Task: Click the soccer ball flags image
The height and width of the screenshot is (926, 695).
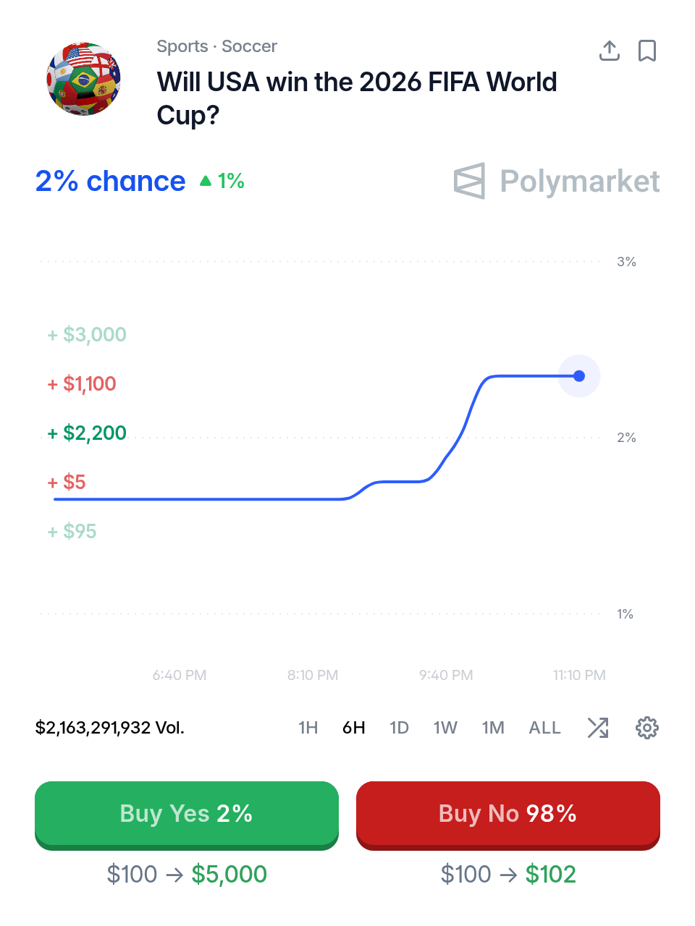Action: click(x=84, y=79)
